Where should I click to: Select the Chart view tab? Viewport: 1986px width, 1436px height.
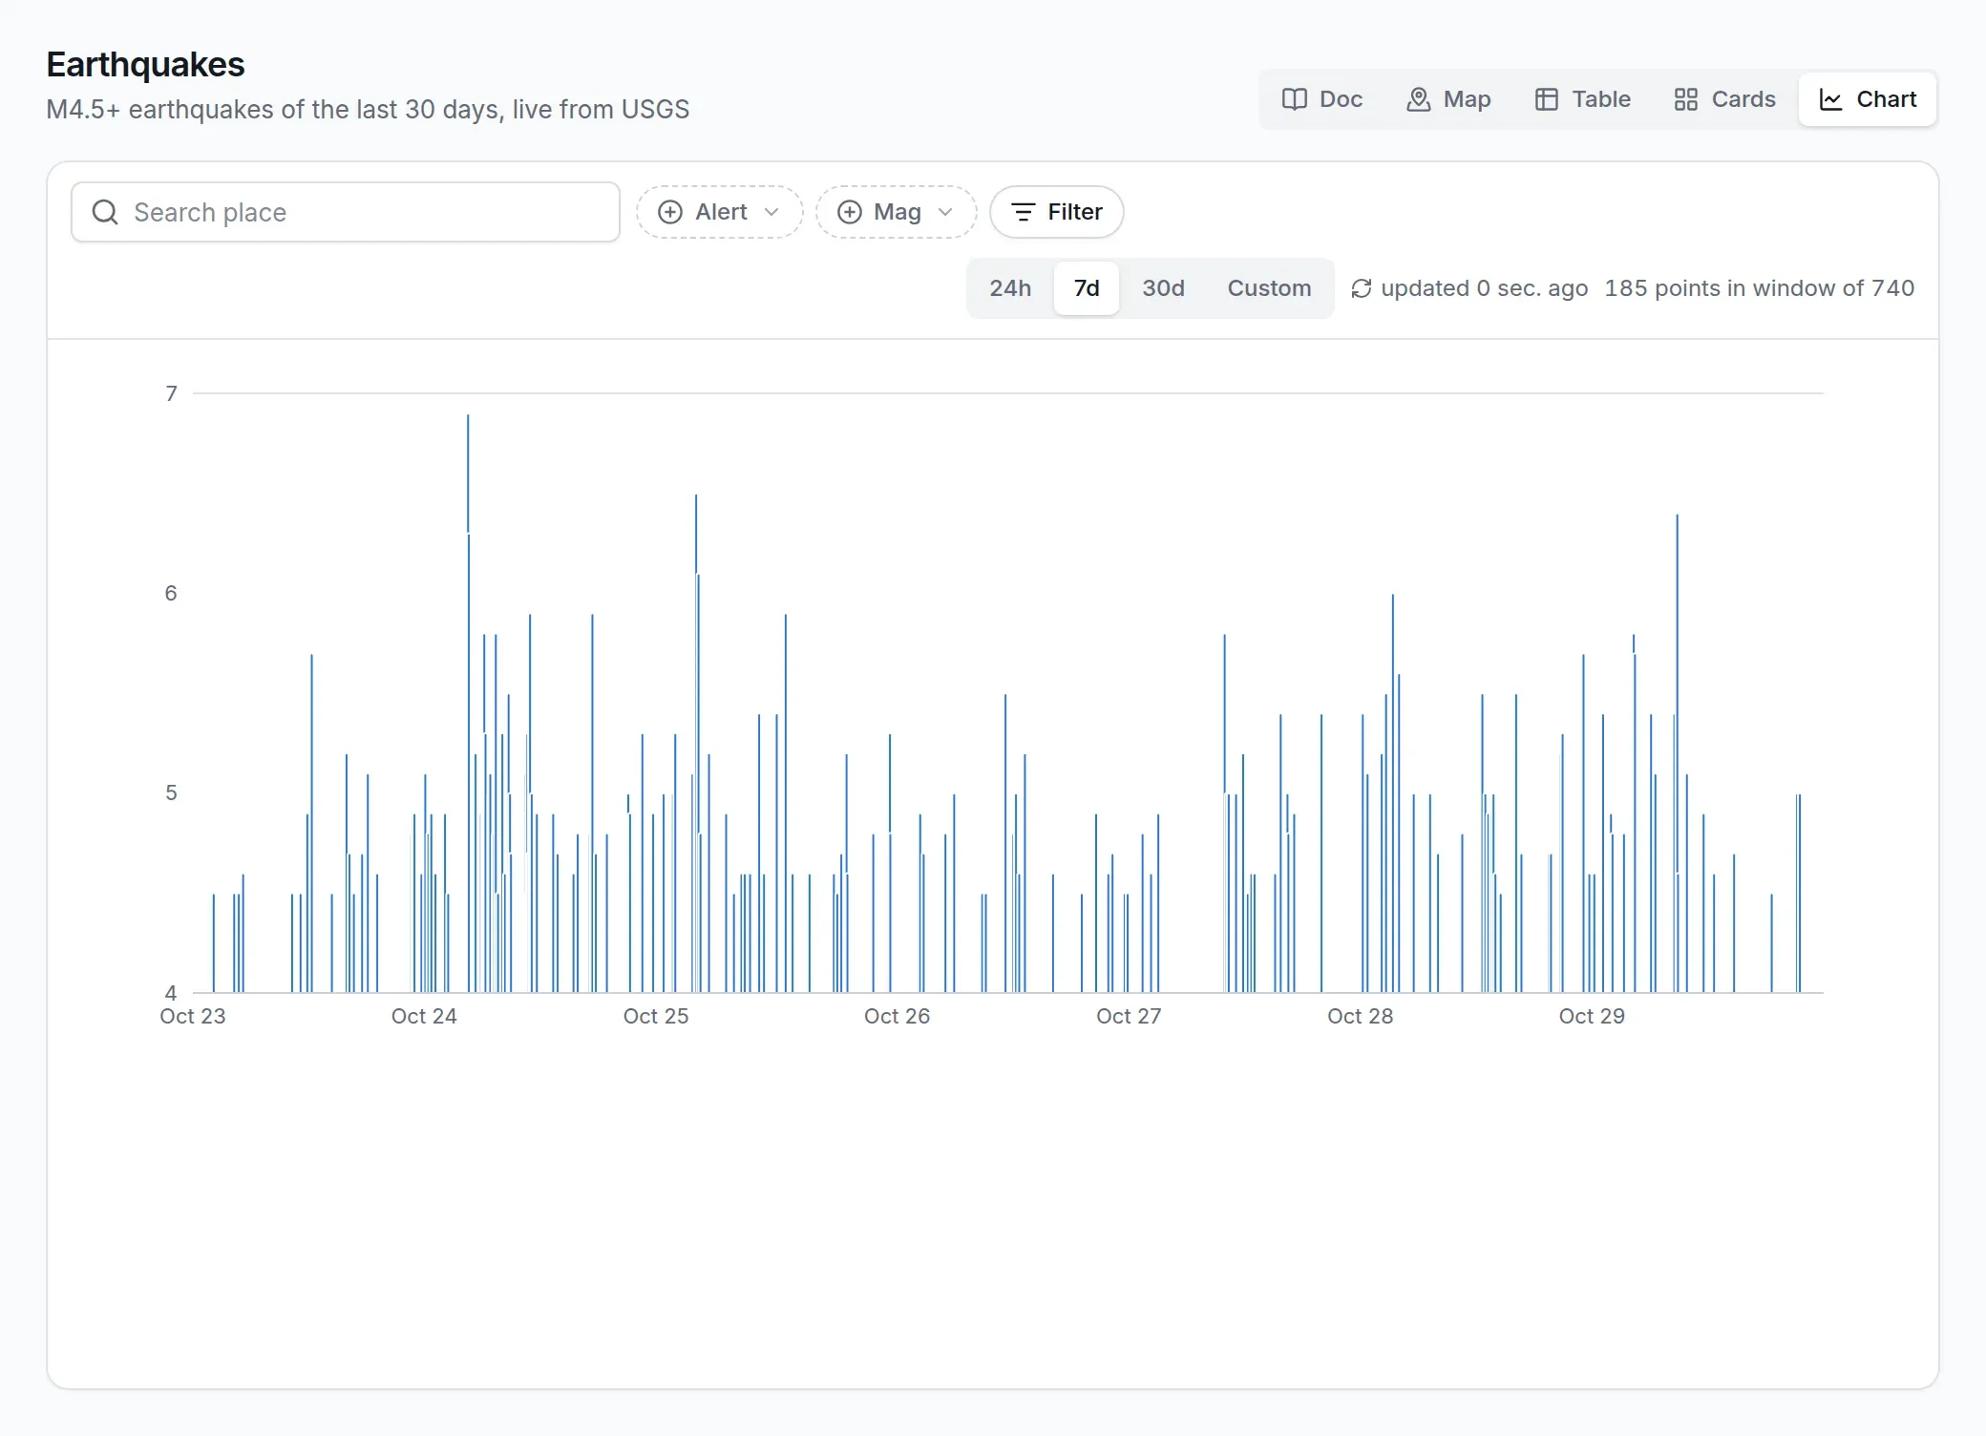pyautogui.click(x=1868, y=99)
